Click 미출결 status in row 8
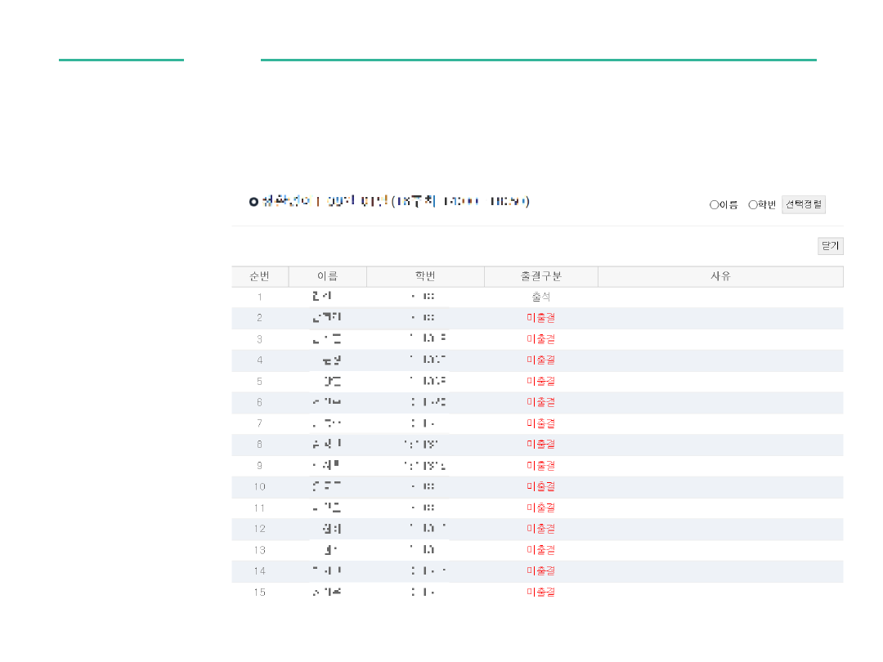Image resolution: width=883 pixels, height=662 pixels. [x=540, y=445]
